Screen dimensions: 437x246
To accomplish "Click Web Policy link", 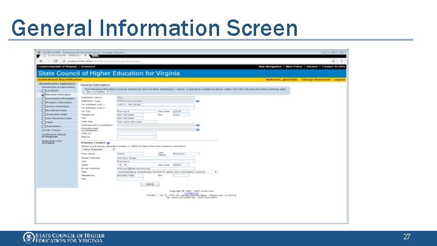I will click(x=294, y=67).
